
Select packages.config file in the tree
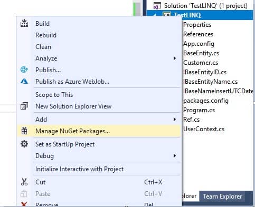(206, 101)
